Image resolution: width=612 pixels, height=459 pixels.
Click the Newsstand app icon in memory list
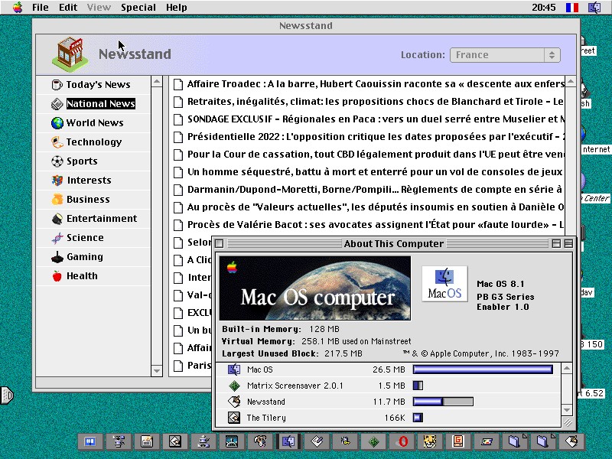pyautogui.click(x=234, y=401)
